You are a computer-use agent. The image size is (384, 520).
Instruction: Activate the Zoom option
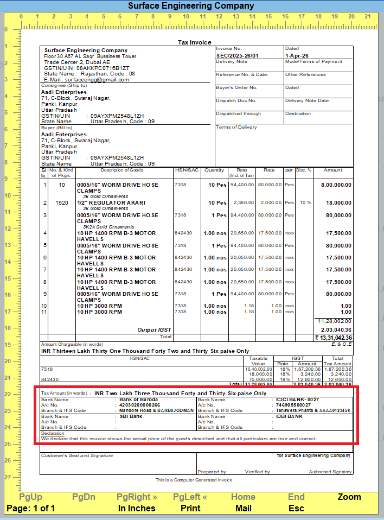point(349,497)
